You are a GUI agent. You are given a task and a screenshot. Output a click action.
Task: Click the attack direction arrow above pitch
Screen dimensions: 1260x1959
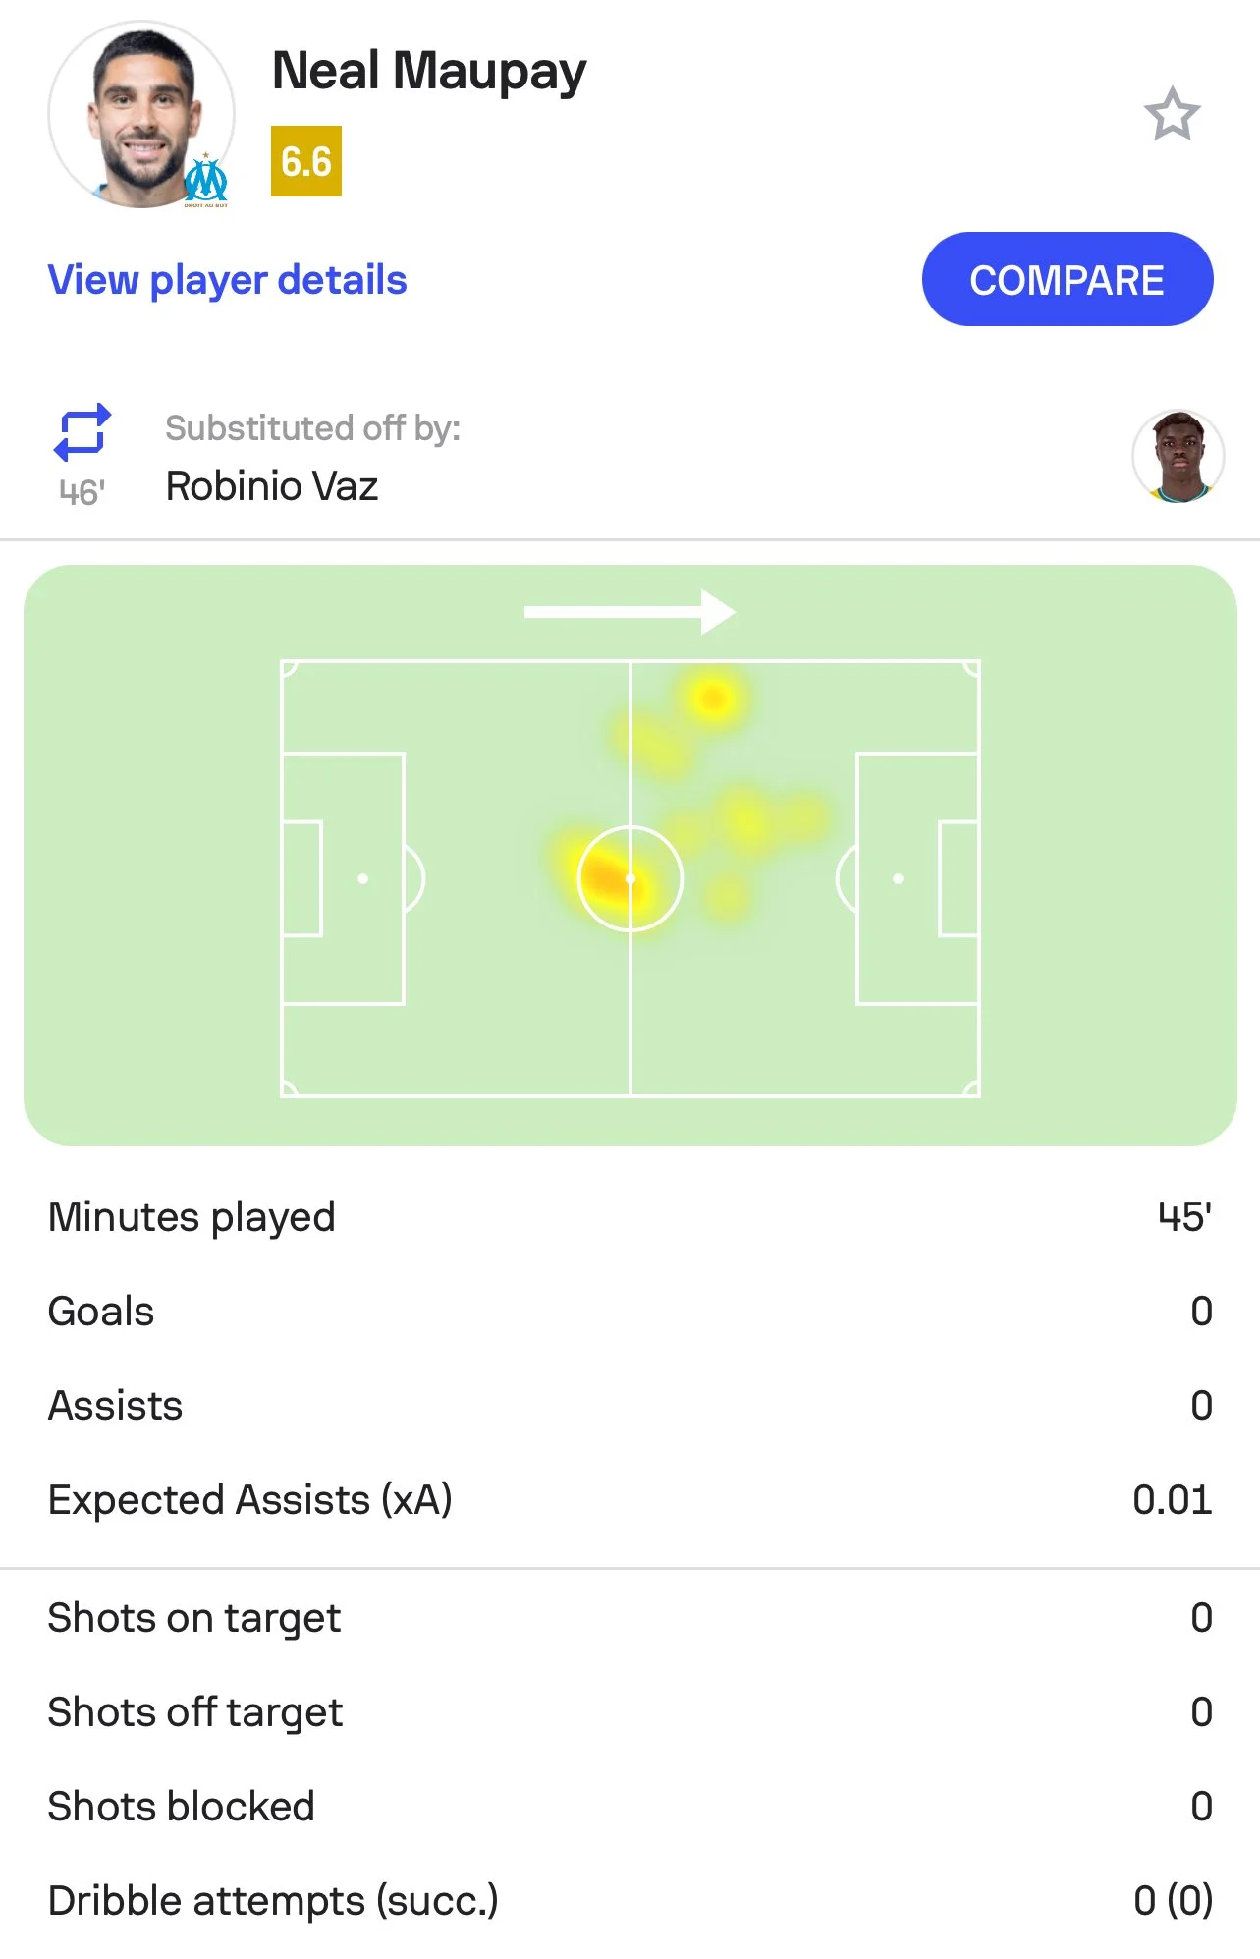pos(630,612)
